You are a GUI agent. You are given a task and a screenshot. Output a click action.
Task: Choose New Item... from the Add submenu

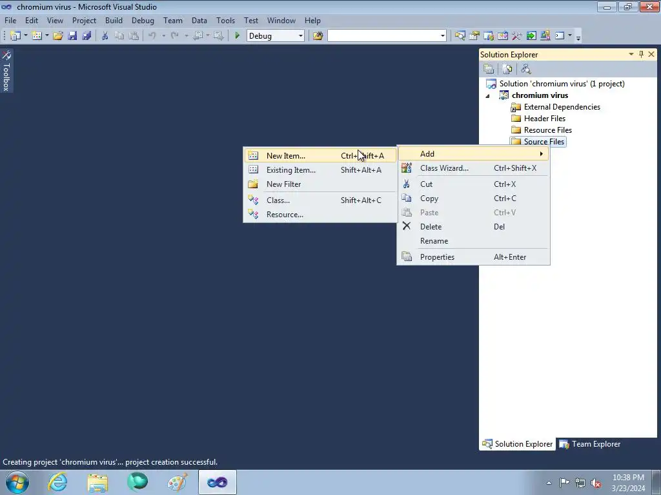click(320, 156)
